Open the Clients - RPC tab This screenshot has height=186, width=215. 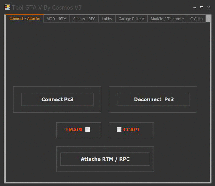[84, 19]
